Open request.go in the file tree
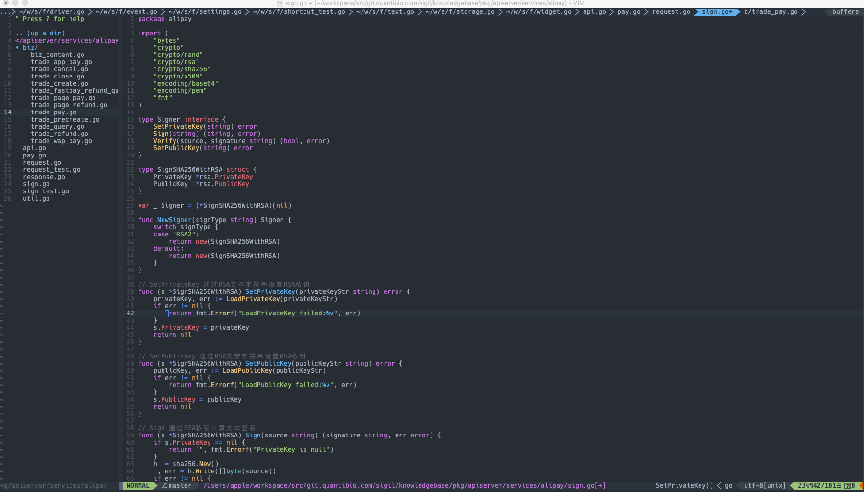This screenshot has height=492, width=864. click(42, 162)
